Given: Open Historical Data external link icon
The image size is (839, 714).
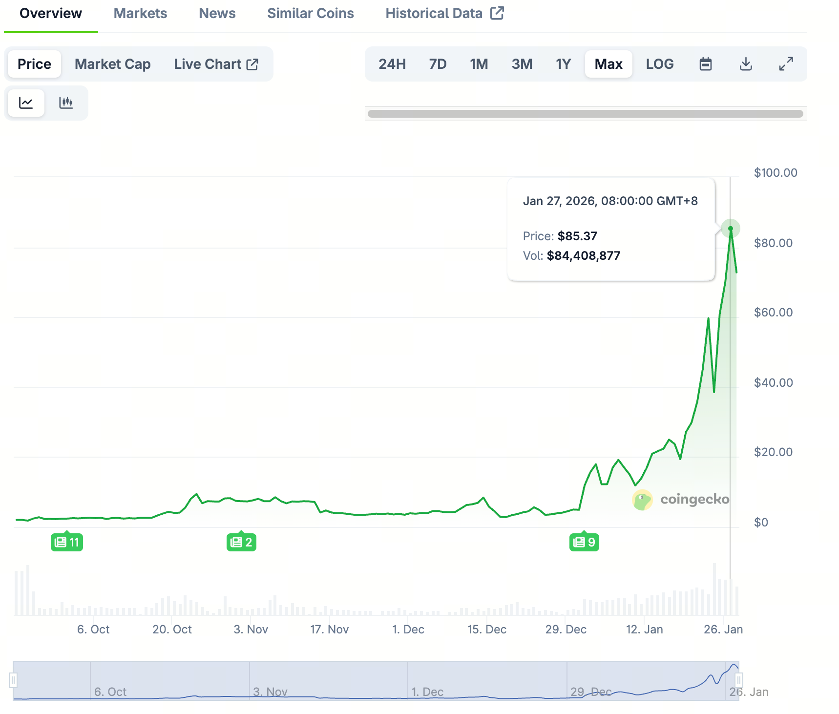Looking at the screenshot, I should click(x=498, y=13).
